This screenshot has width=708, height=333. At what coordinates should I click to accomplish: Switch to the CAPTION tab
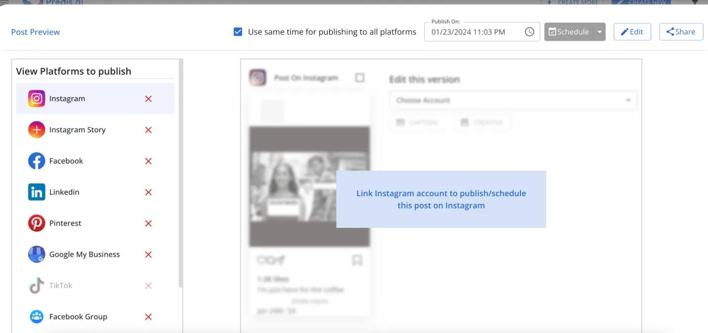(x=417, y=122)
